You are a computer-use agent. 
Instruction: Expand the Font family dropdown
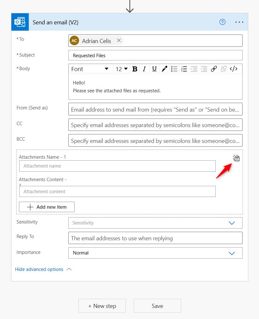tap(90, 69)
